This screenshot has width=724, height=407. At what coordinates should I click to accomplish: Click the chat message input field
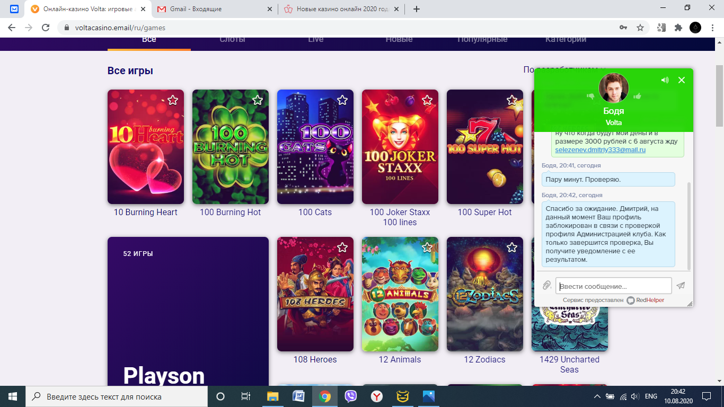(x=613, y=286)
